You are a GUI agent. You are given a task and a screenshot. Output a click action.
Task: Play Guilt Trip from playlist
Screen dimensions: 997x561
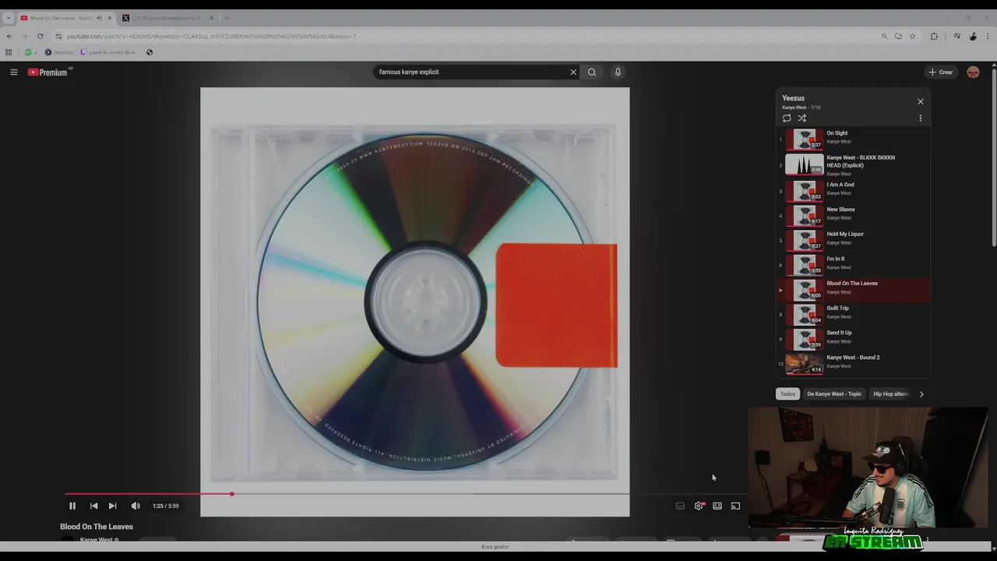854,313
